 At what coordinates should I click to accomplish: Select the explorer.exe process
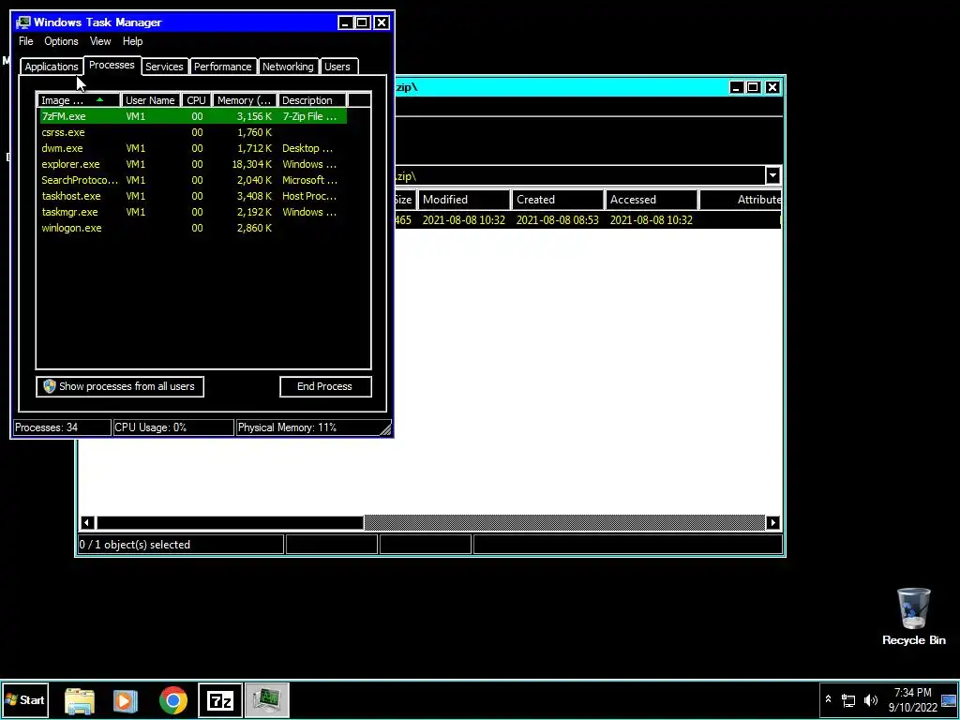[193, 164]
